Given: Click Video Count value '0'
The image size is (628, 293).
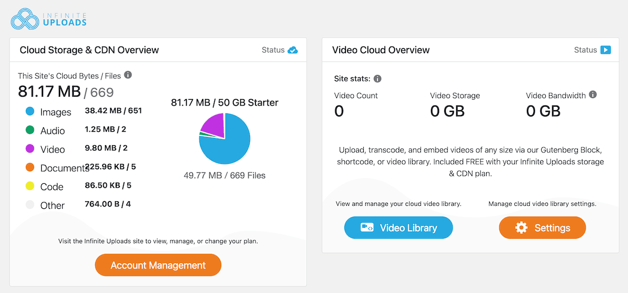Looking at the screenshot, I should coord(339,111).
